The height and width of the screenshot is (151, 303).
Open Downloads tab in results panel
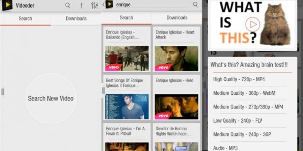coord(177,18)
